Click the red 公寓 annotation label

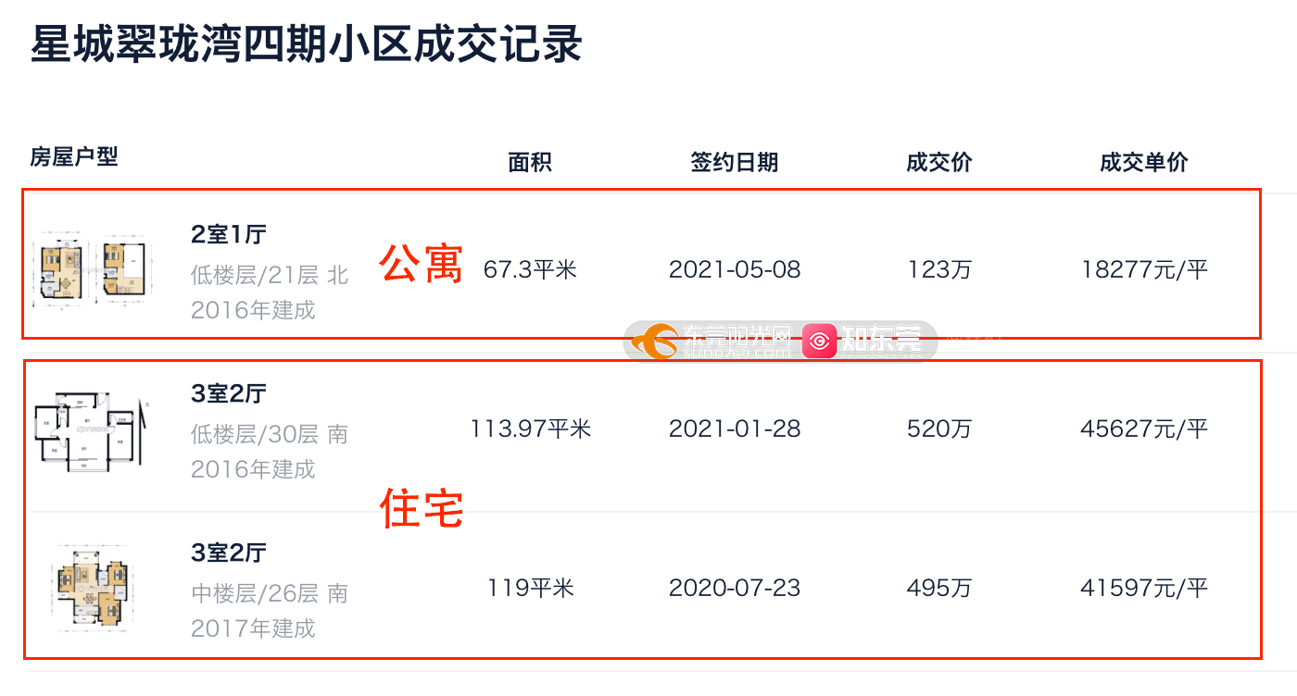pyautogui.click(x=422, y=265)
